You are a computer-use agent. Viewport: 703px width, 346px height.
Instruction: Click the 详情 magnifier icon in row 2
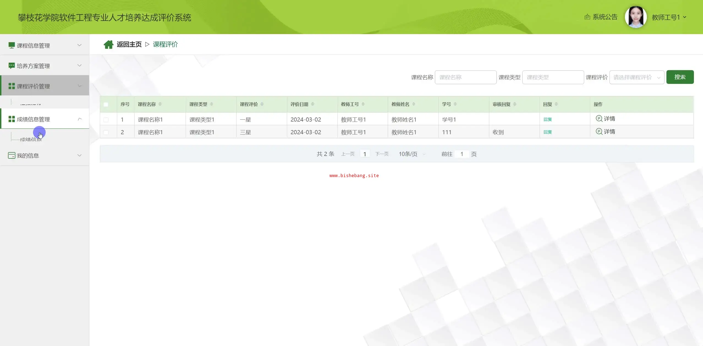[599, 131]
